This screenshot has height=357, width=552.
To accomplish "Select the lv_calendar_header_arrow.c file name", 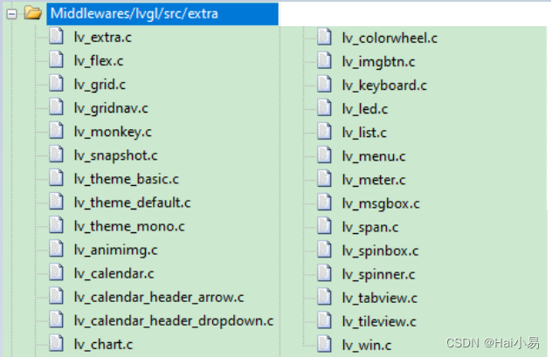I will [159, 297].
